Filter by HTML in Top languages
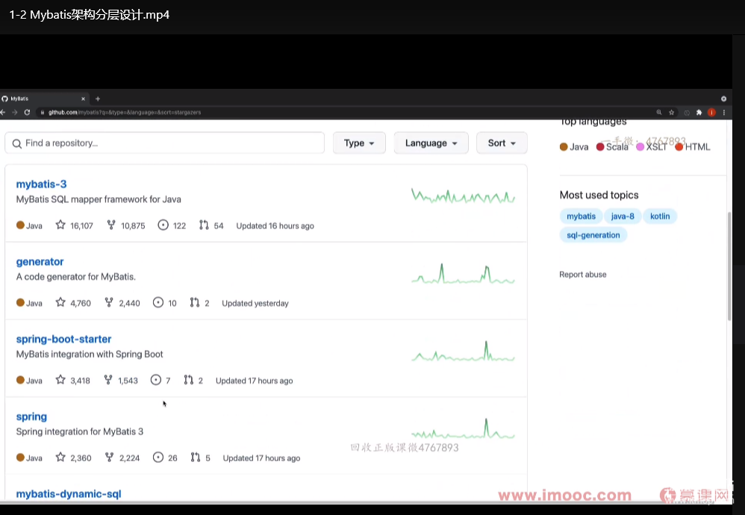This screenshot has width=745, height=515. pyautogui.click(x=693, y=147)
